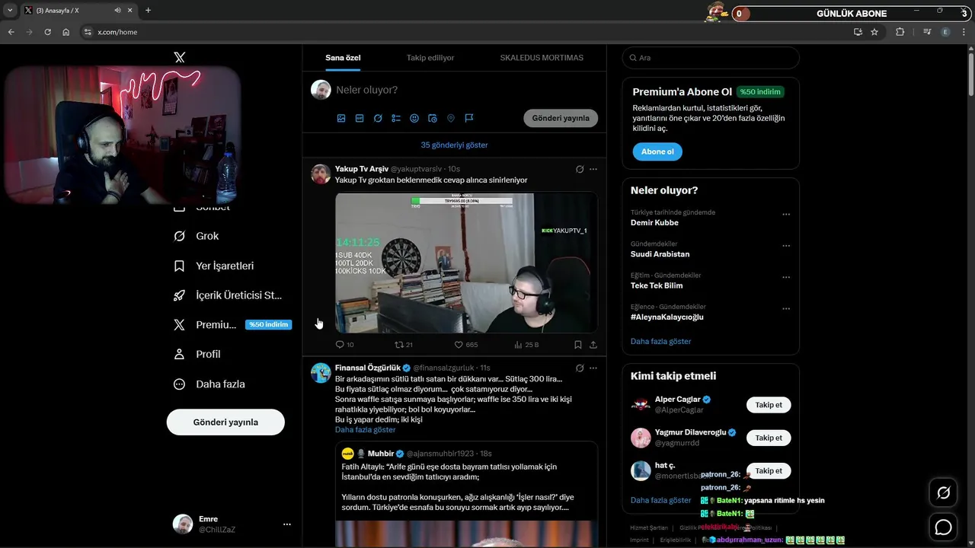Viewport: 975px width, 548px height.
Task: Open options for Teke Tek Bilim trend
Action: click(786, 277)
